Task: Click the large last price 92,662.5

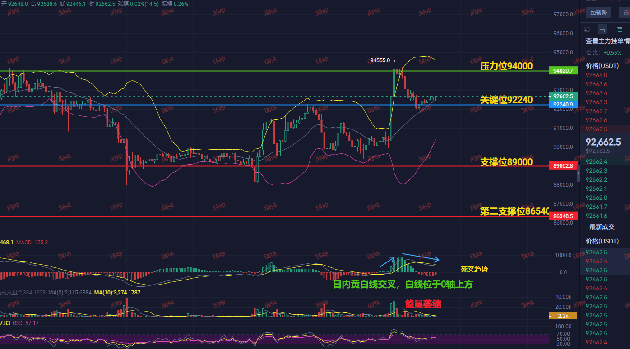Action: [x=603, y=142]
